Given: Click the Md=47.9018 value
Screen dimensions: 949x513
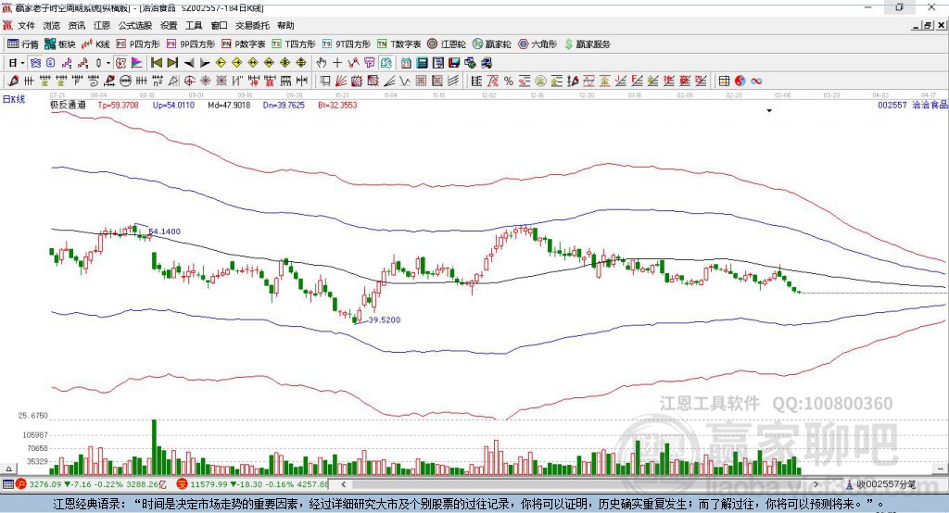Looking at the screenshot, I should point(229,106).
